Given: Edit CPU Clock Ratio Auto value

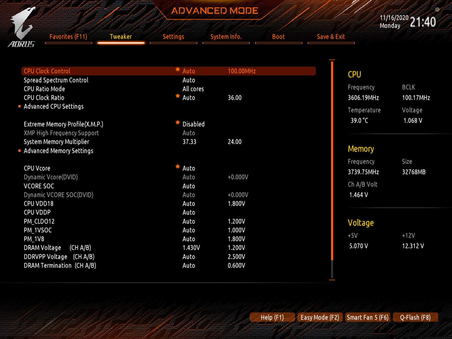Looking at the screenshot, I should coord(189,98).
